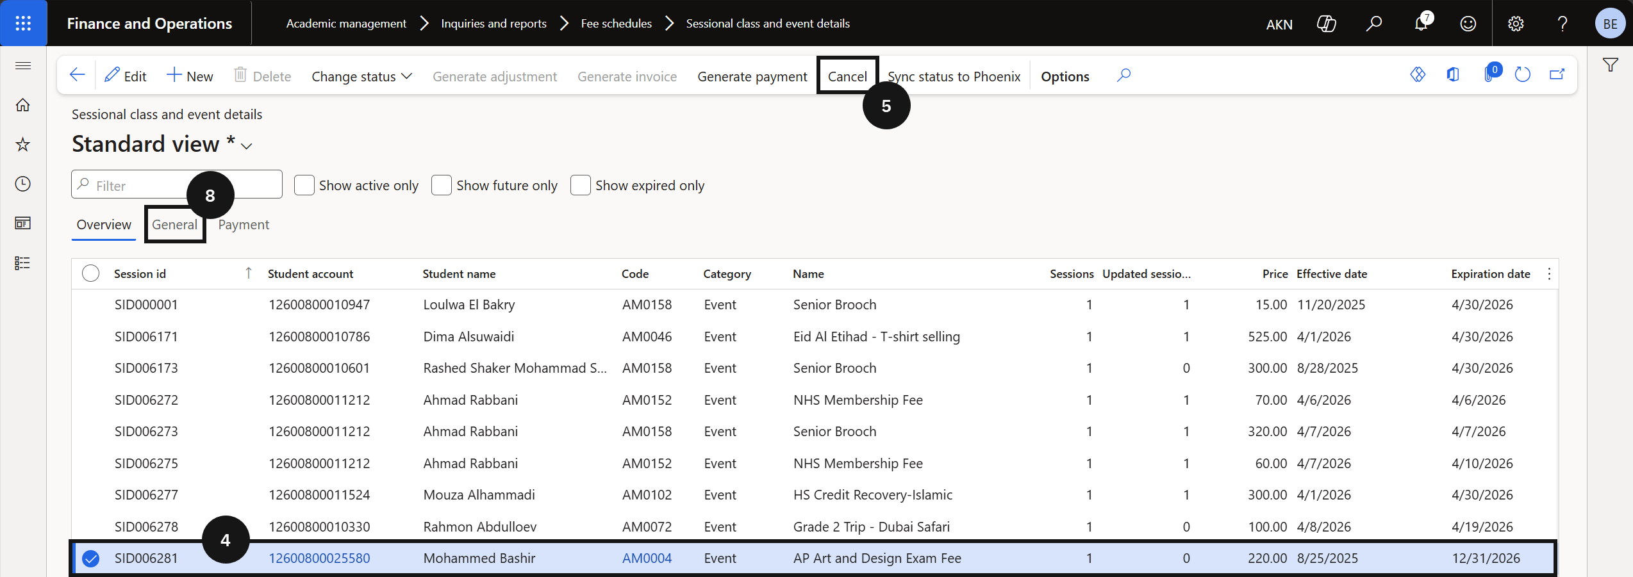Open Recent clock icon
Screen dimensions: 1633x577
(23, 184)
